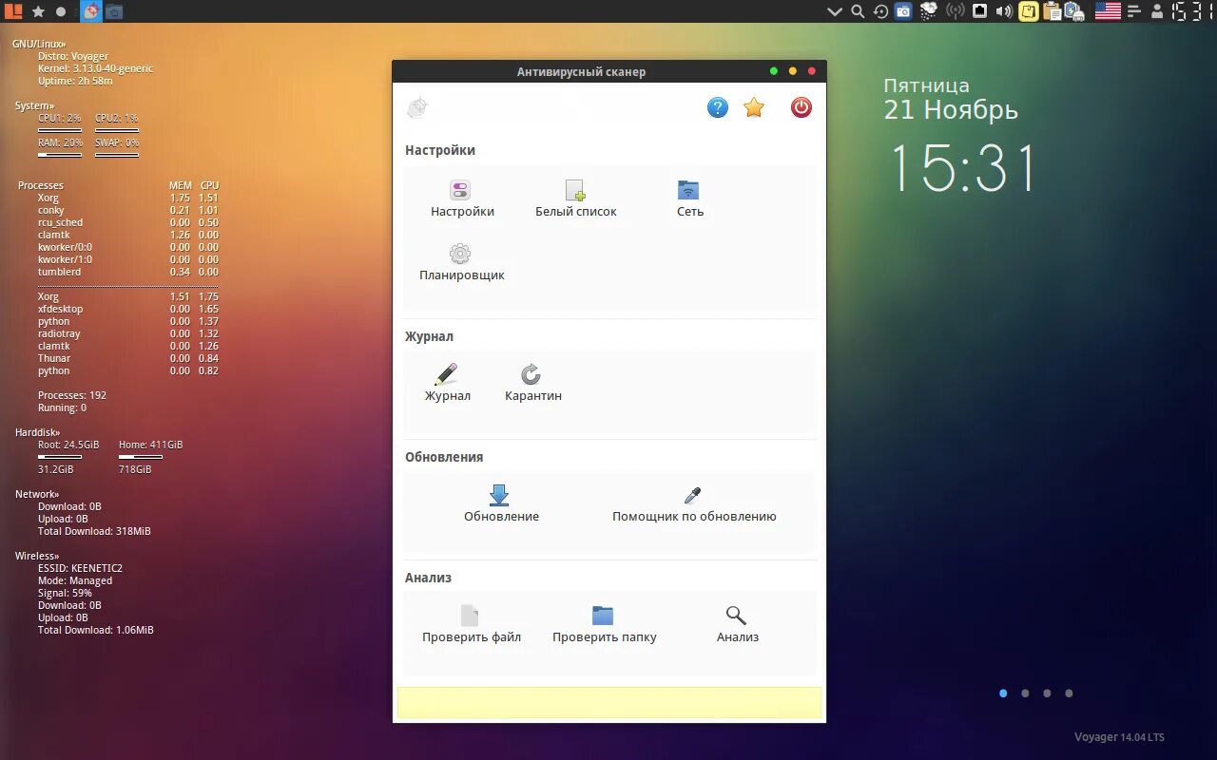Click the battery power manager icon

click(1074, 11)
